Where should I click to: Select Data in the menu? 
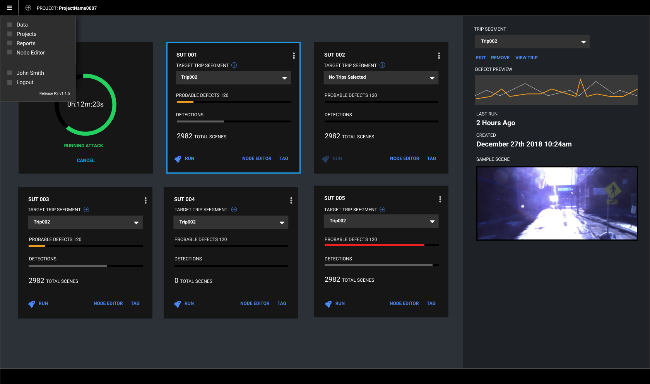[22, 25]
